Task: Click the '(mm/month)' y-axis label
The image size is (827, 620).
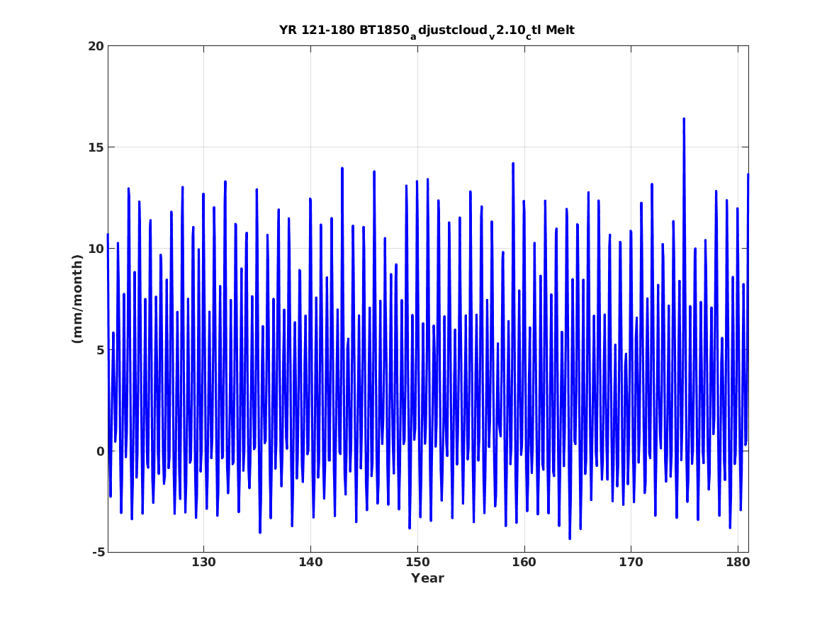Action: click(x=77, y=299)
